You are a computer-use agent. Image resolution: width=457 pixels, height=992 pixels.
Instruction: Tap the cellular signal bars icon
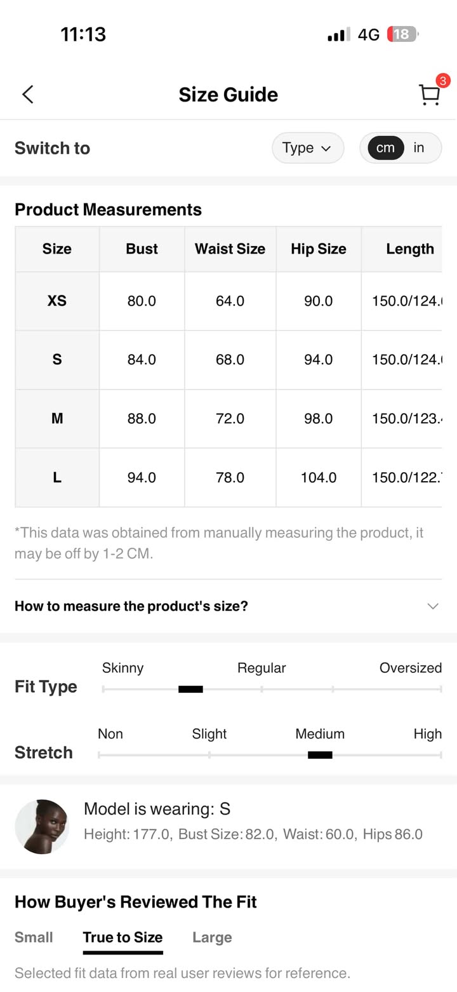339,35
